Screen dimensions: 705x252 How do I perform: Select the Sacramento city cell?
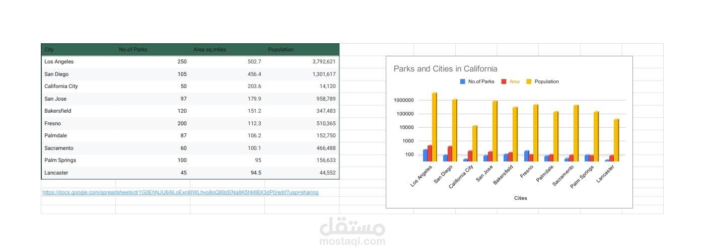pyautogui.click(x=59, y=148)
